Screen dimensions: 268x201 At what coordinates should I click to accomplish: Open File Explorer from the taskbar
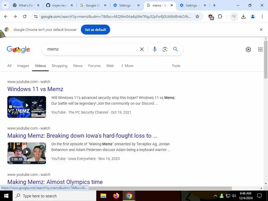point(103,196)
